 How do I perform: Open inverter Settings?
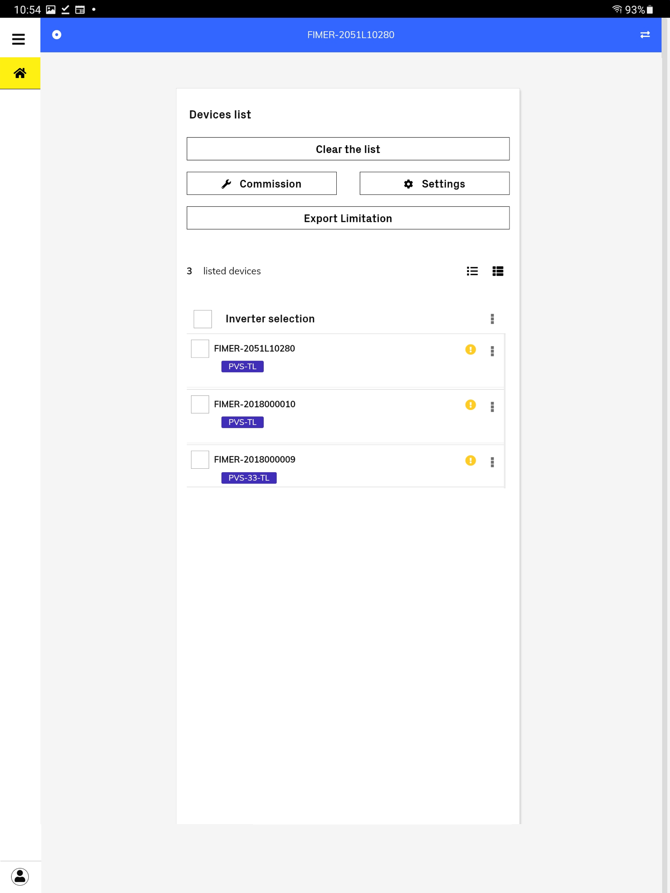434,184
